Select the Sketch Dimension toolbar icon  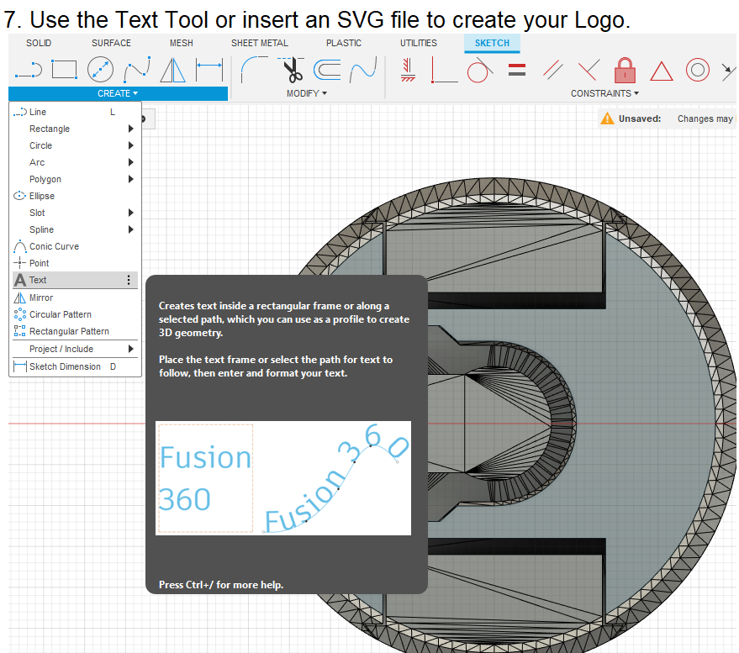pos(209,70)
